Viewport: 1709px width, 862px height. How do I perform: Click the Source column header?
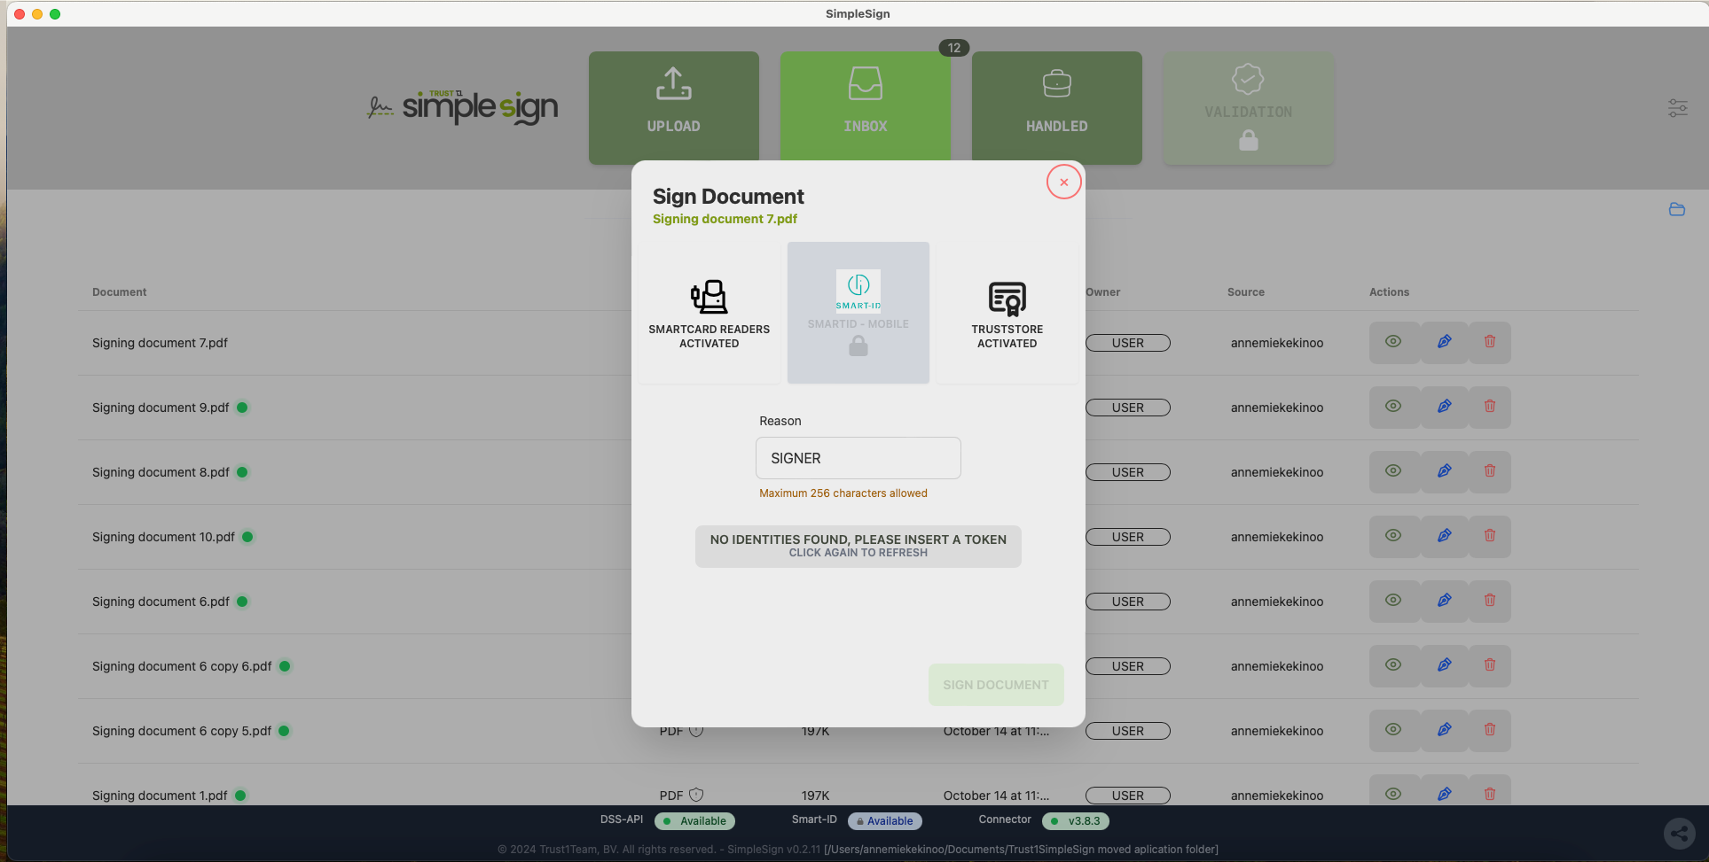[1246, 292]
